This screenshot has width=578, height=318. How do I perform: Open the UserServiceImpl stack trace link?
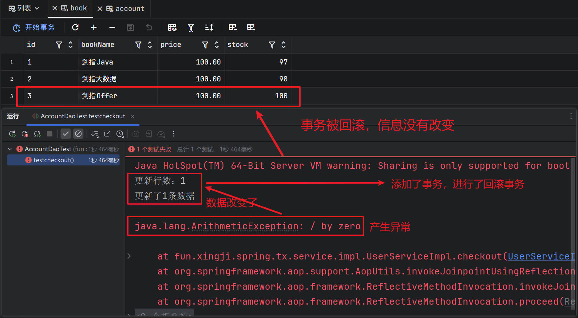pyautogui.click(x=541, y=256)
